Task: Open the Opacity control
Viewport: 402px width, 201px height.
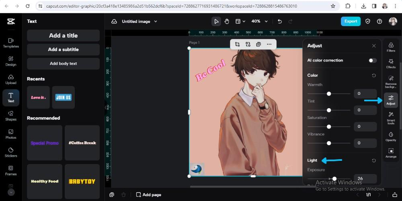Action: pyautogui.click(x=391, y=137)
